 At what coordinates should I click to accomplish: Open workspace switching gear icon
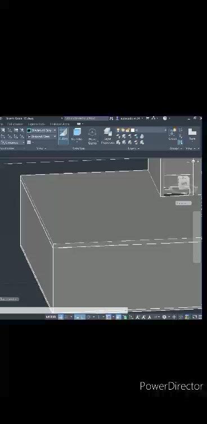(164, 317)
